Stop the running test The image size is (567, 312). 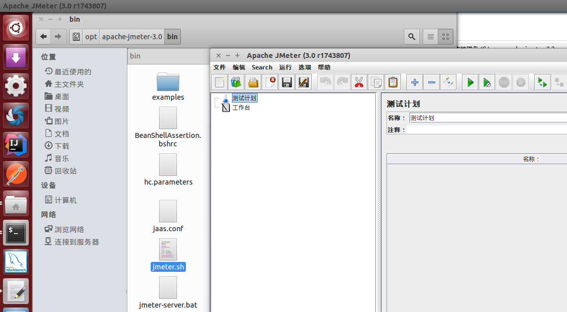pyautogui.click(x=504, y=82)
